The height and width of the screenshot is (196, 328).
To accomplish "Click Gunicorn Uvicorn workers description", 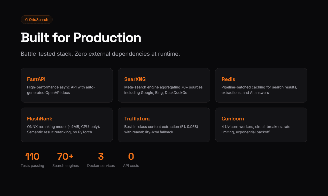I will pos(256,129).
